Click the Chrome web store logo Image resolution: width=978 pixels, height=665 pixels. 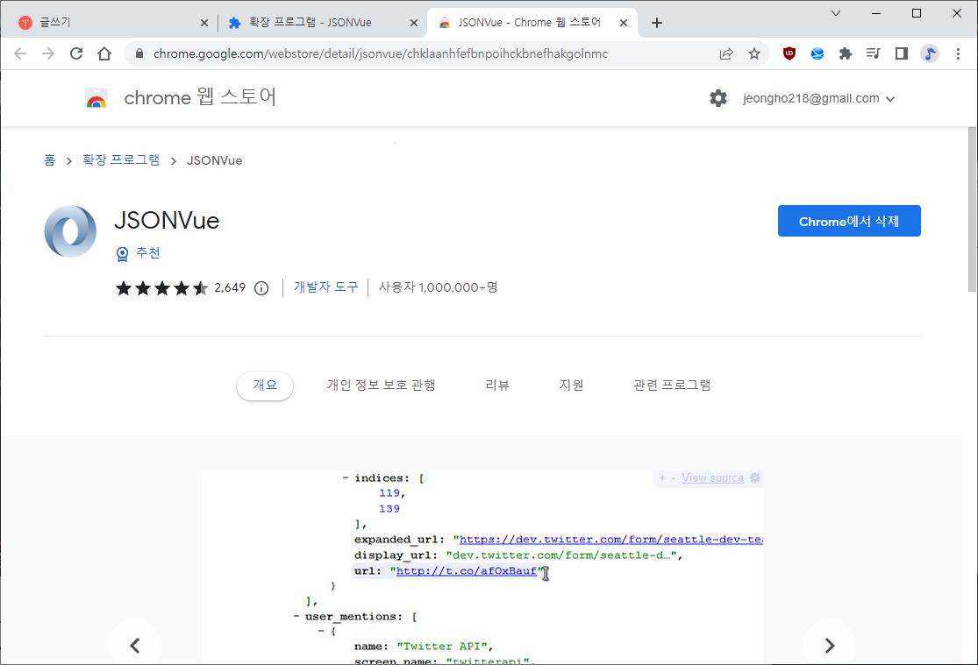coord(96,98)
